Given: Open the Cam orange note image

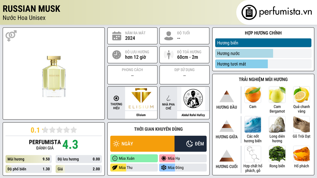Looking at the screenshot, I should click(253, 95).
